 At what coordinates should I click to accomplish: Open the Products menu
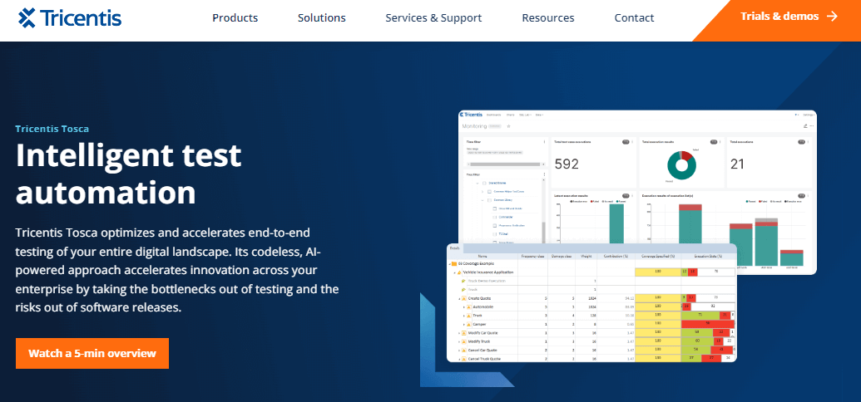pos(235,17)
